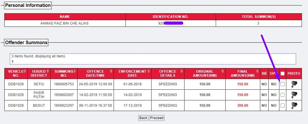This screenshot has width=308, height=124.
Task: Sort by Enforcement Date column arrows
Action: coord(149,71)
